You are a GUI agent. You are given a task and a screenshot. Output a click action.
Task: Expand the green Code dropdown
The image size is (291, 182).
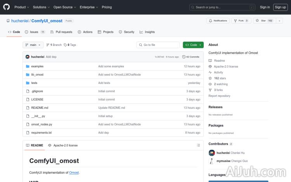193,45
